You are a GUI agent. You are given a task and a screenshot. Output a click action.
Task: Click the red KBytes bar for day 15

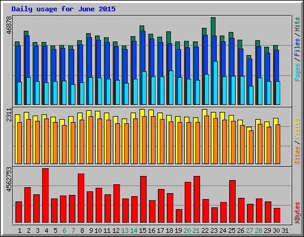pyautogui.click(x=143, y=200)
